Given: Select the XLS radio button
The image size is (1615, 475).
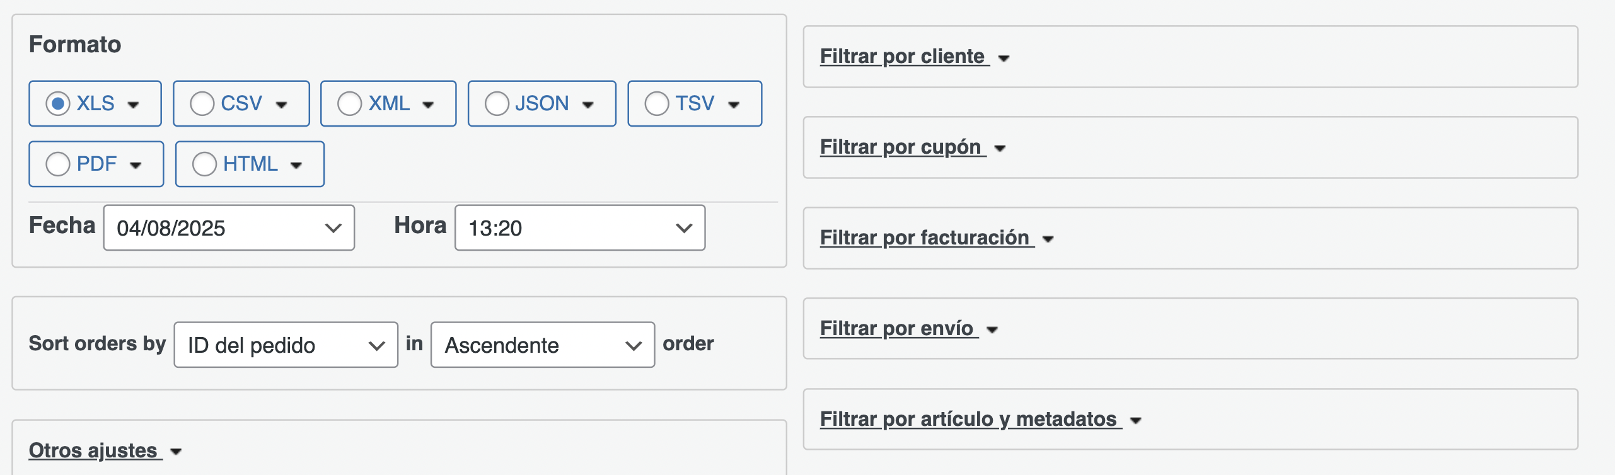Looking at the screenshot, I should coord(57,103).
